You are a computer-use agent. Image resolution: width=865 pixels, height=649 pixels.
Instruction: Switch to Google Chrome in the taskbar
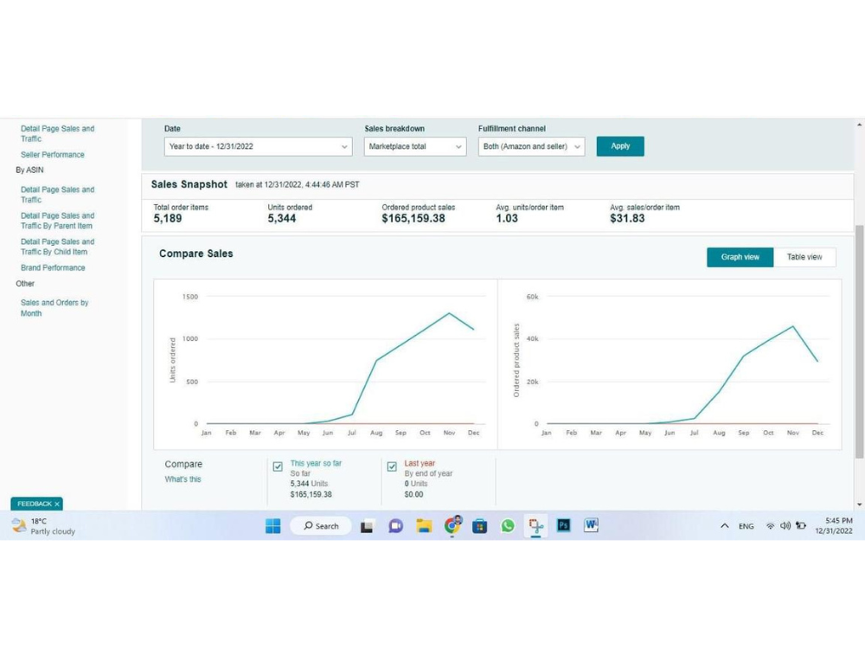pyautogui.click(x=452, y=525)
